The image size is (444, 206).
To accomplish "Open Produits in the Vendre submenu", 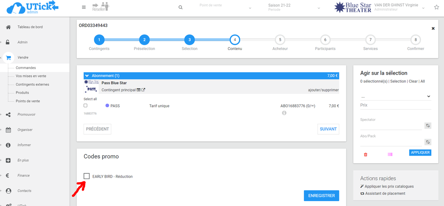I will tap(22, 93).
